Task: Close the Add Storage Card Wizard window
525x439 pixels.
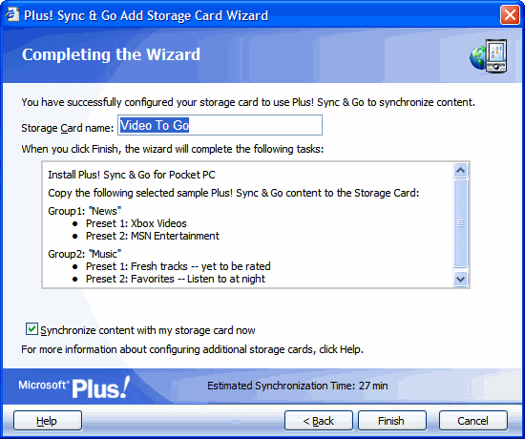Action: (510, 15)
